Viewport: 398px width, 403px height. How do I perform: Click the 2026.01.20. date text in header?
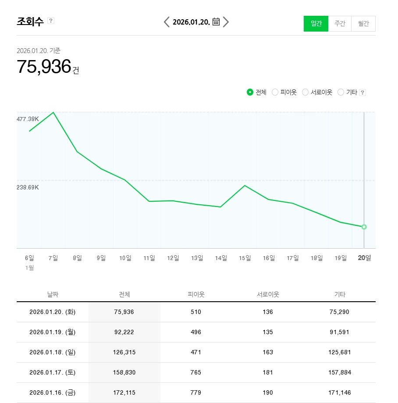click(x=192, y=22)
